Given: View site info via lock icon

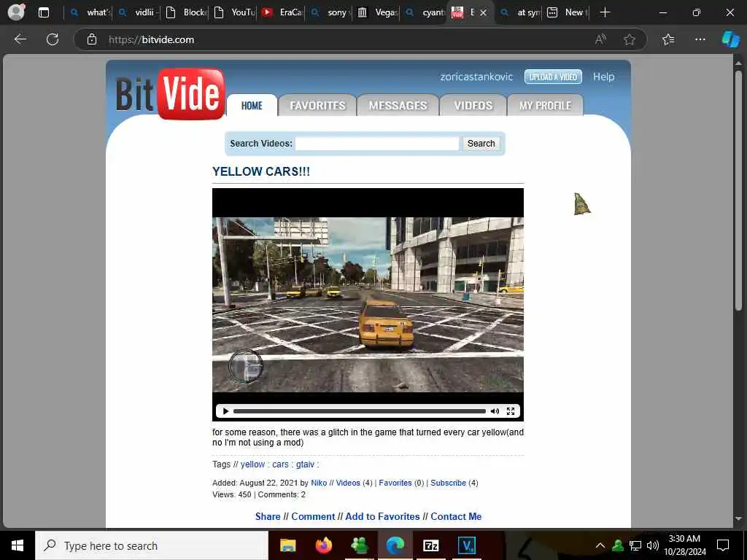Looking at the screenshot, I should [x=92, y=39].
